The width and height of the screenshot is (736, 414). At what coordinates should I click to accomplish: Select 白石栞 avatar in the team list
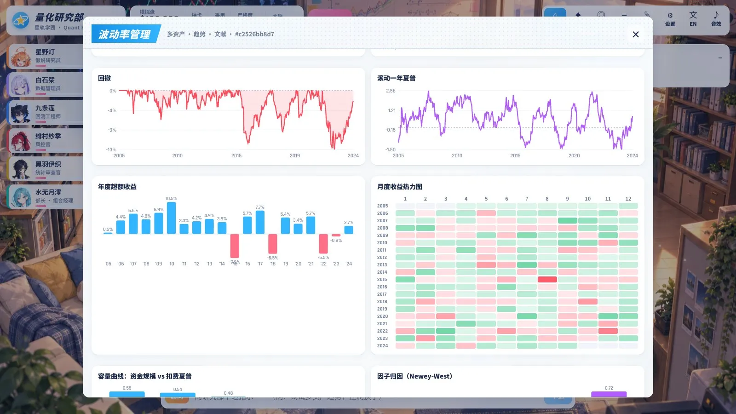tap(20, 85)
